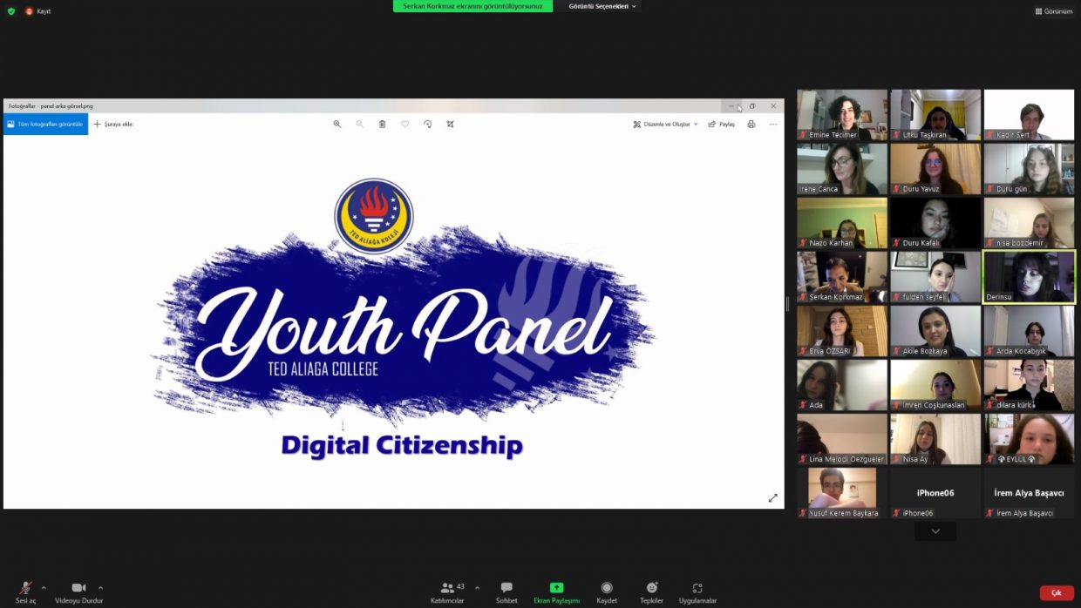This screenshot has width=1081, height=608.
Task: Click the iPhone06 participant tile
Action: coord(935,493)
